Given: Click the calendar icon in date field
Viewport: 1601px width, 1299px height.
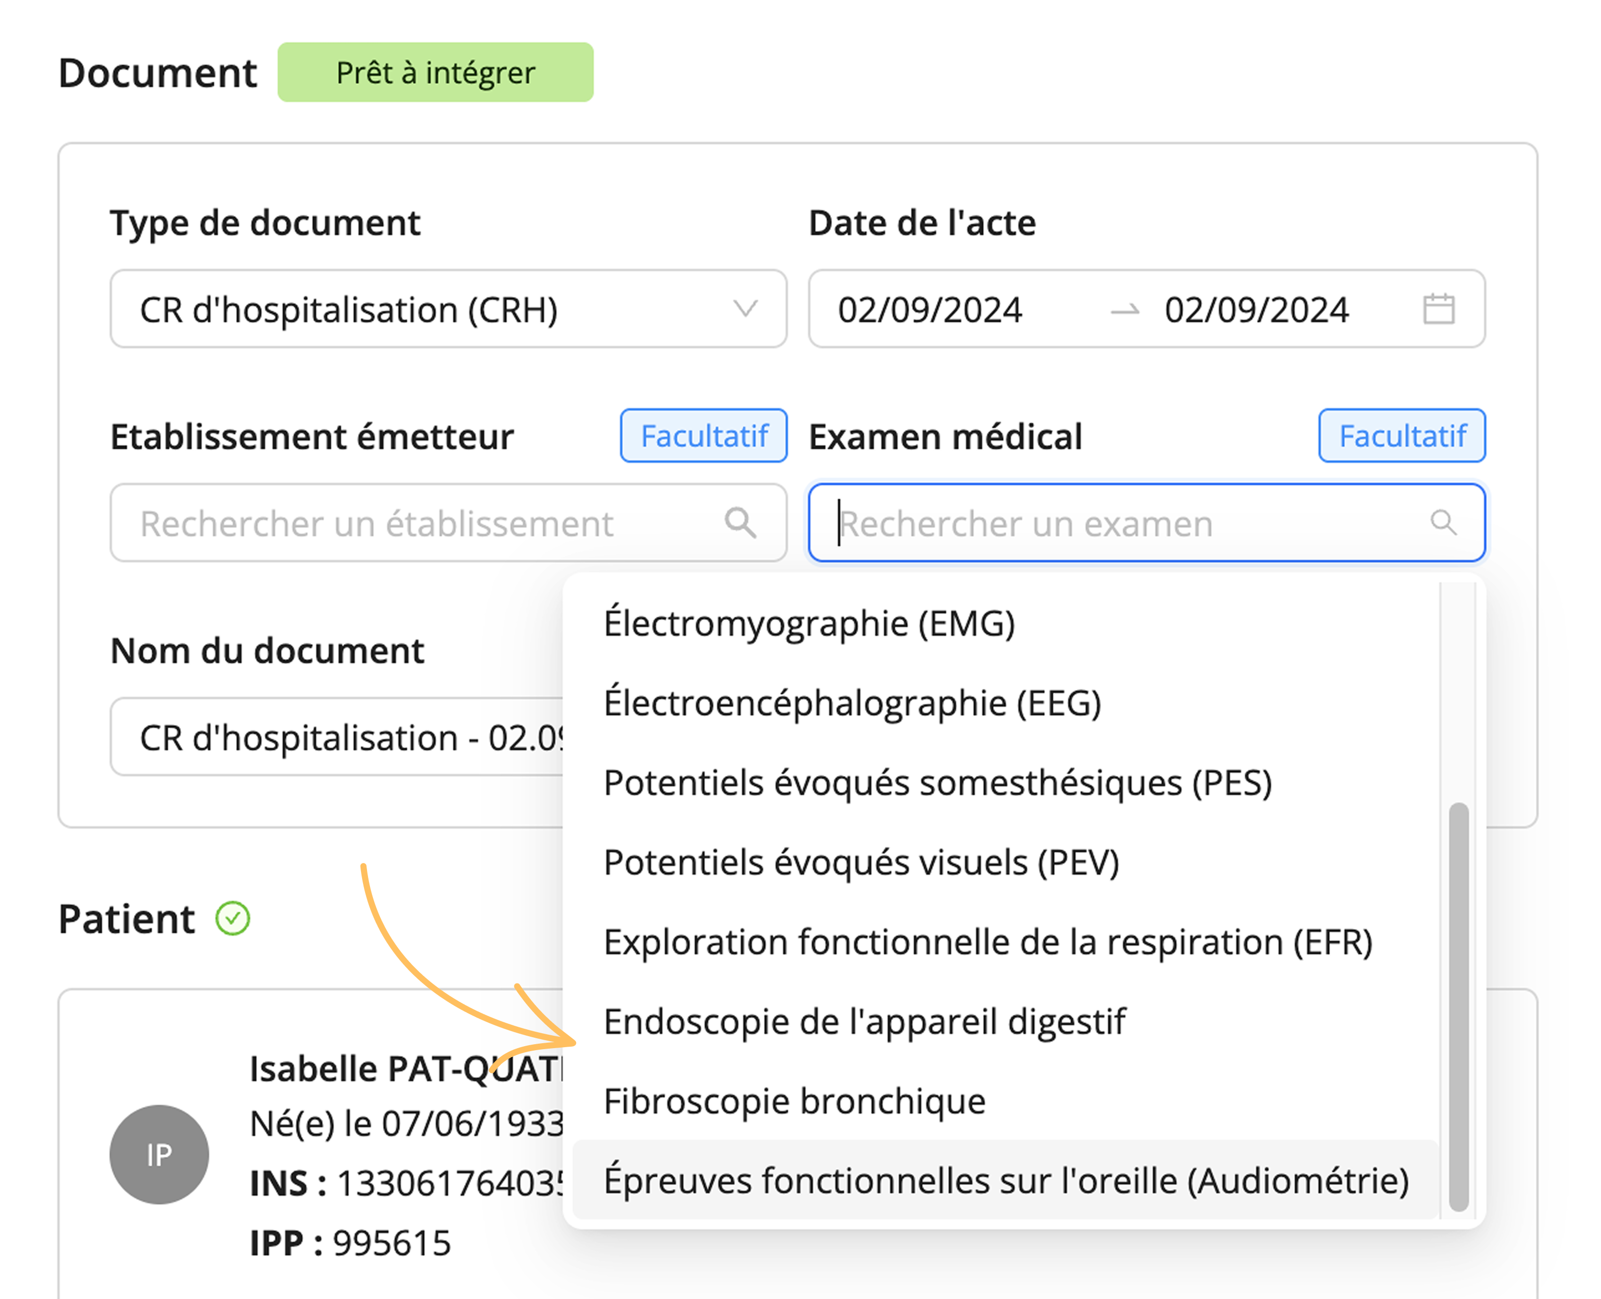Looking at the screenshot, I should [1438, 309].
